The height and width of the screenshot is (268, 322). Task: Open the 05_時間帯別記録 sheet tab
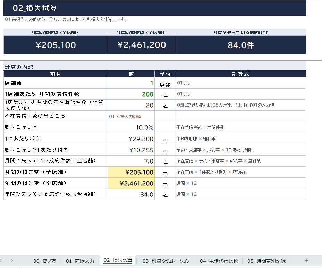[x=266, y=261]
